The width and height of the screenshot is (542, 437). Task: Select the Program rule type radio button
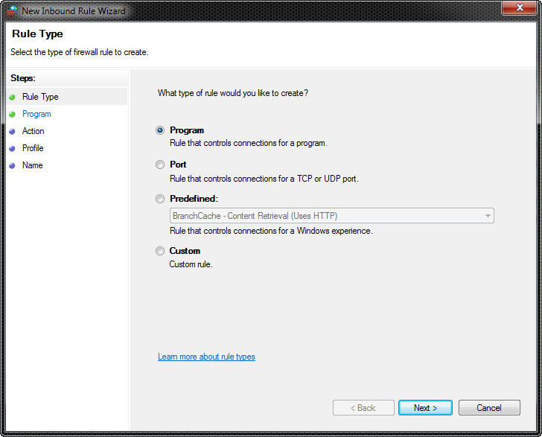160,130
